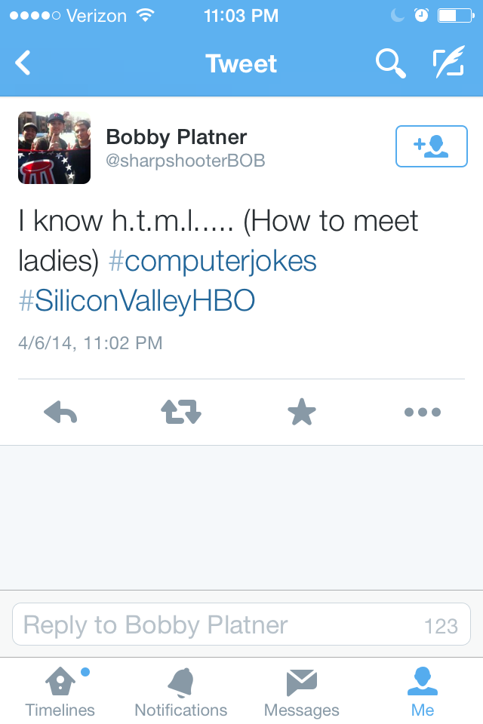Compose a new tweet with quill icon
This screenshot has height=724, width=483.
[x=449, y=63]
